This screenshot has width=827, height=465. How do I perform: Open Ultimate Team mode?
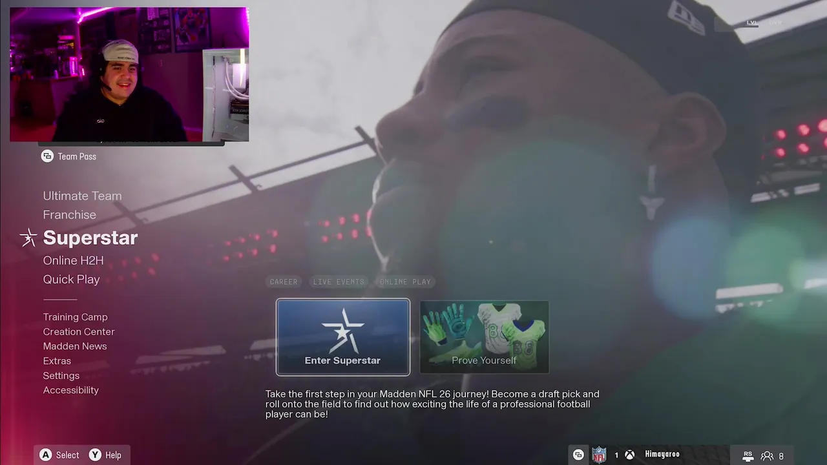(82, 196)
